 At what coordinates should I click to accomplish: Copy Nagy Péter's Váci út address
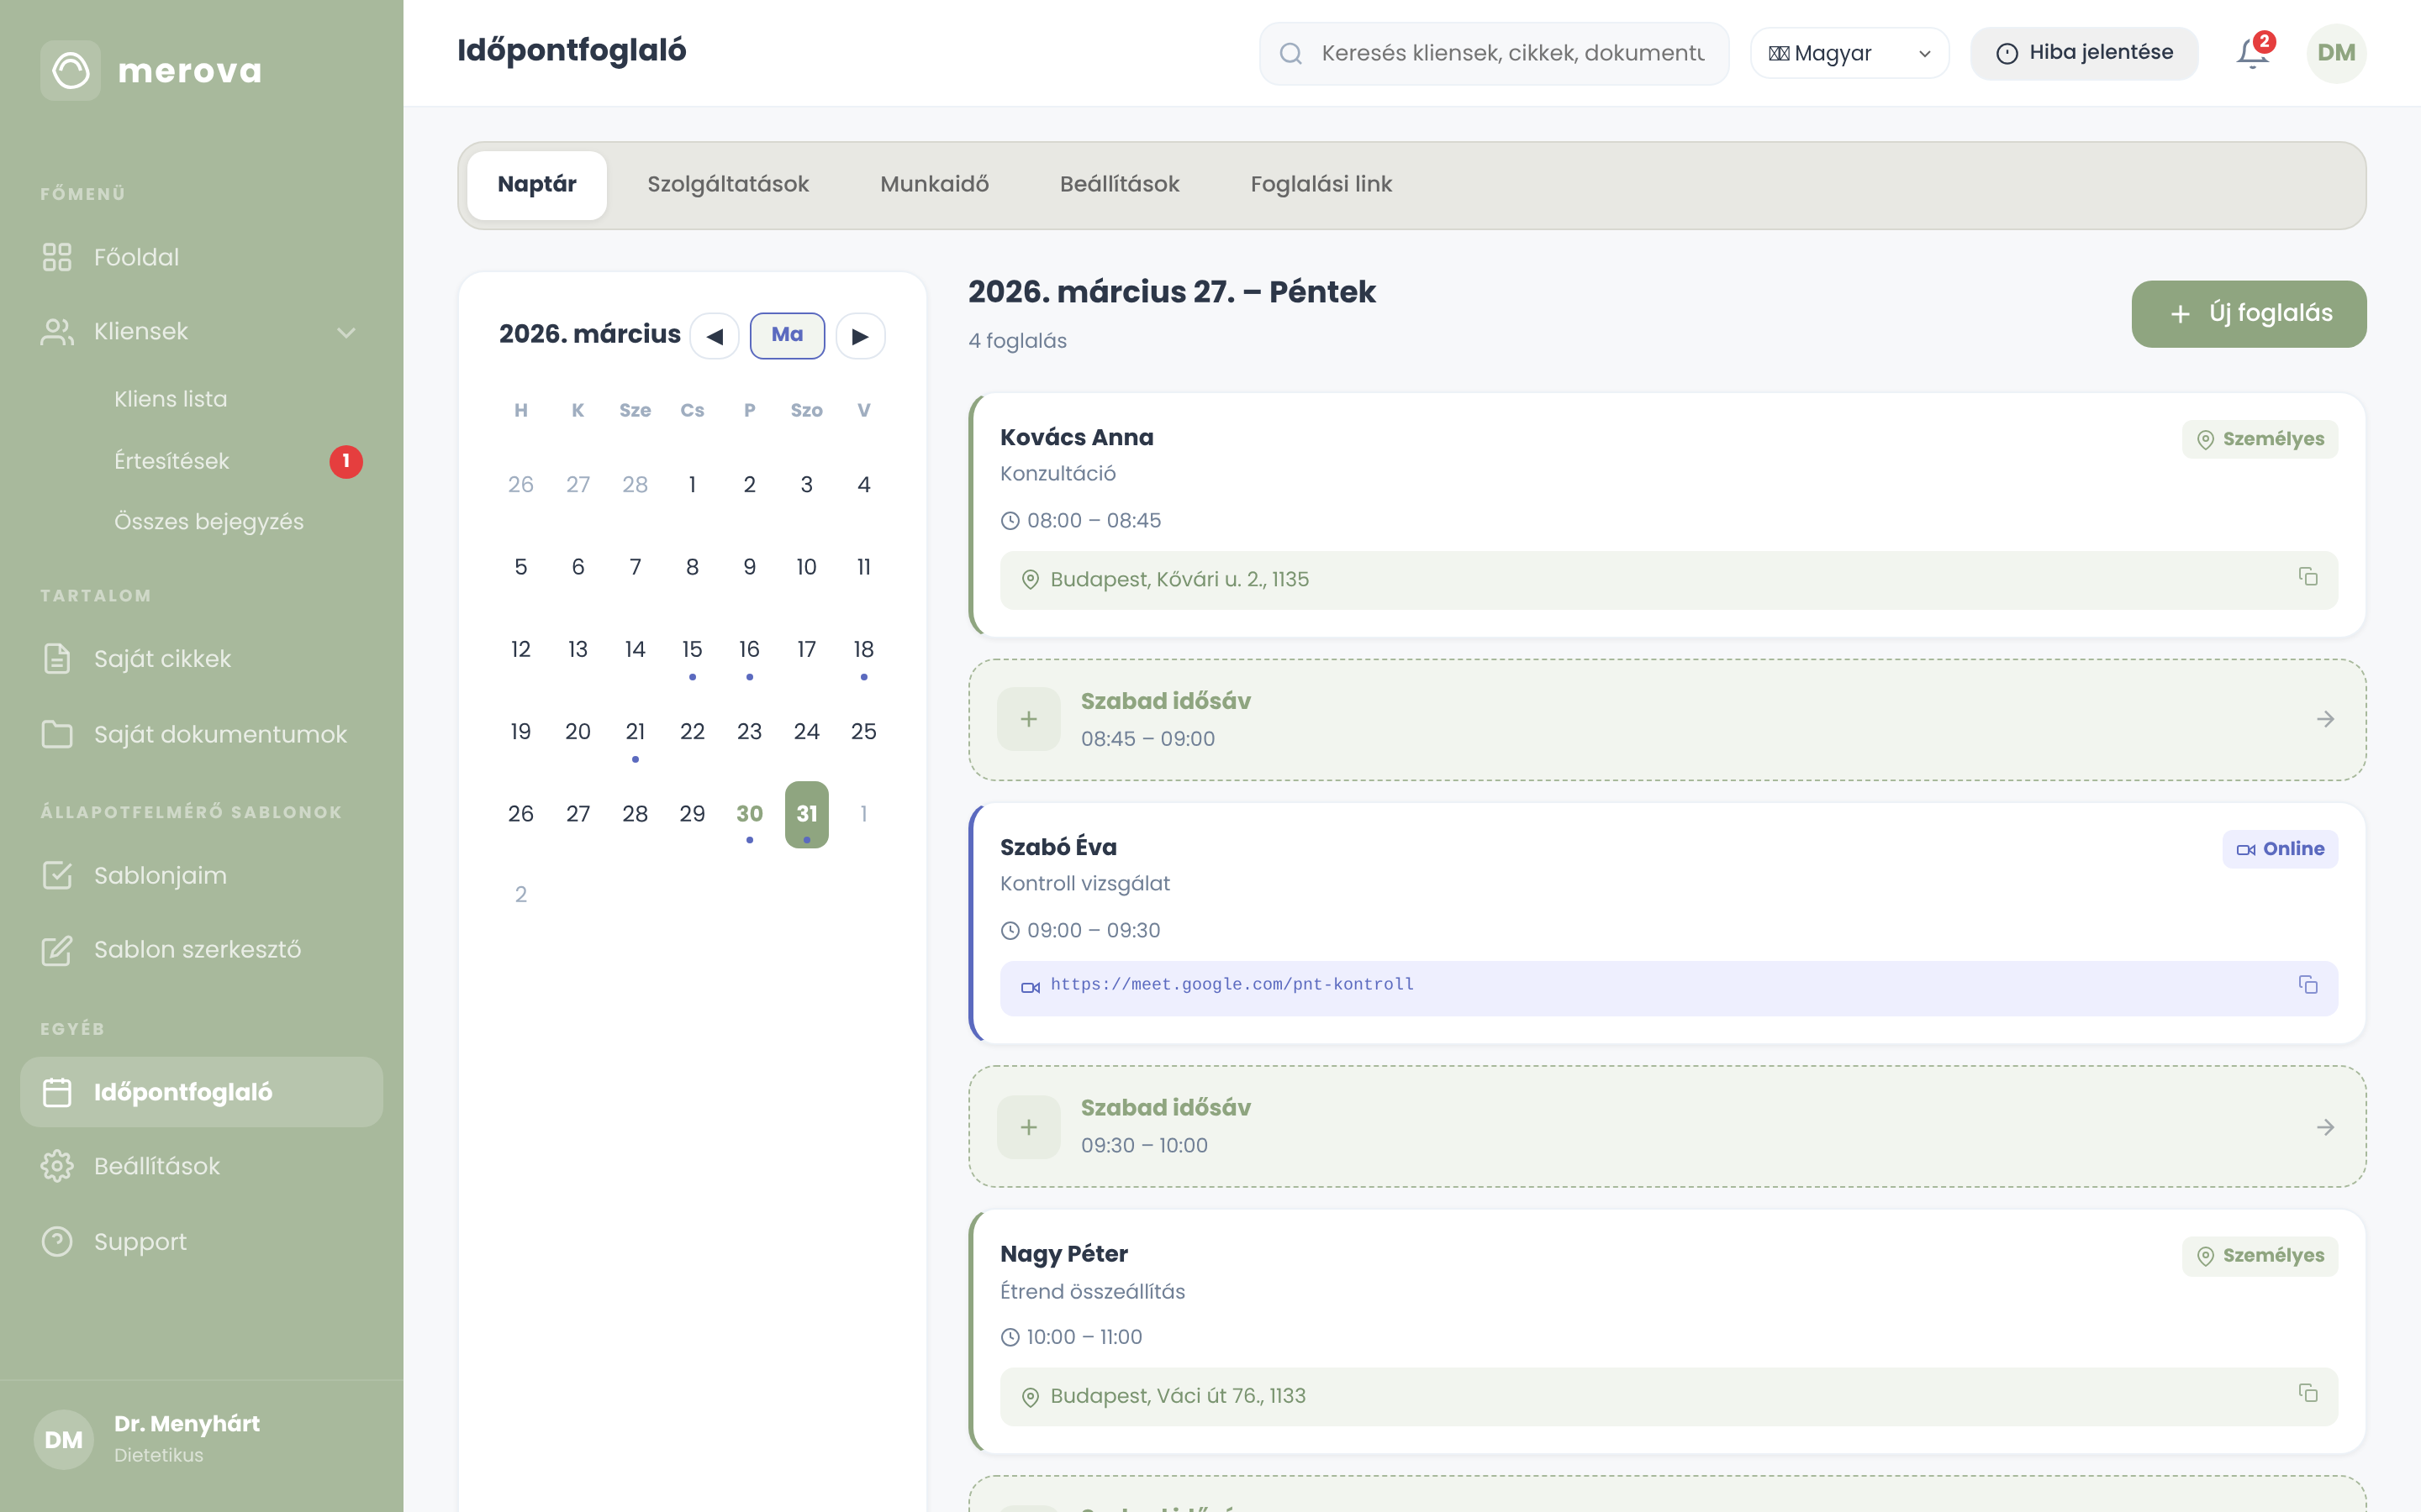(2308, 1393)
